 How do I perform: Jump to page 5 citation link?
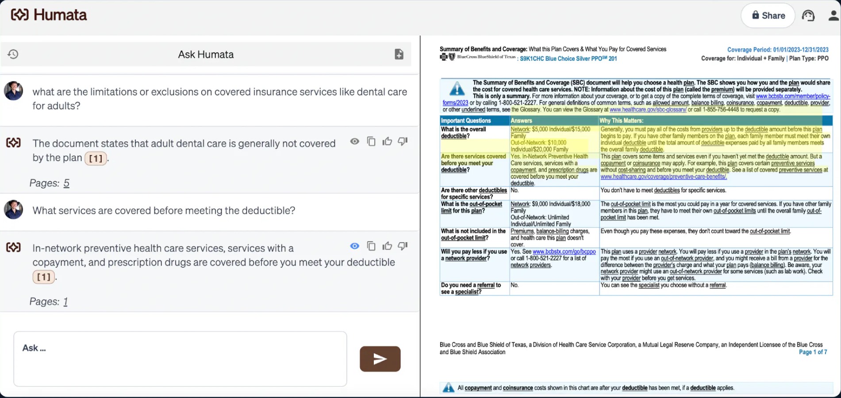[66, 183]
